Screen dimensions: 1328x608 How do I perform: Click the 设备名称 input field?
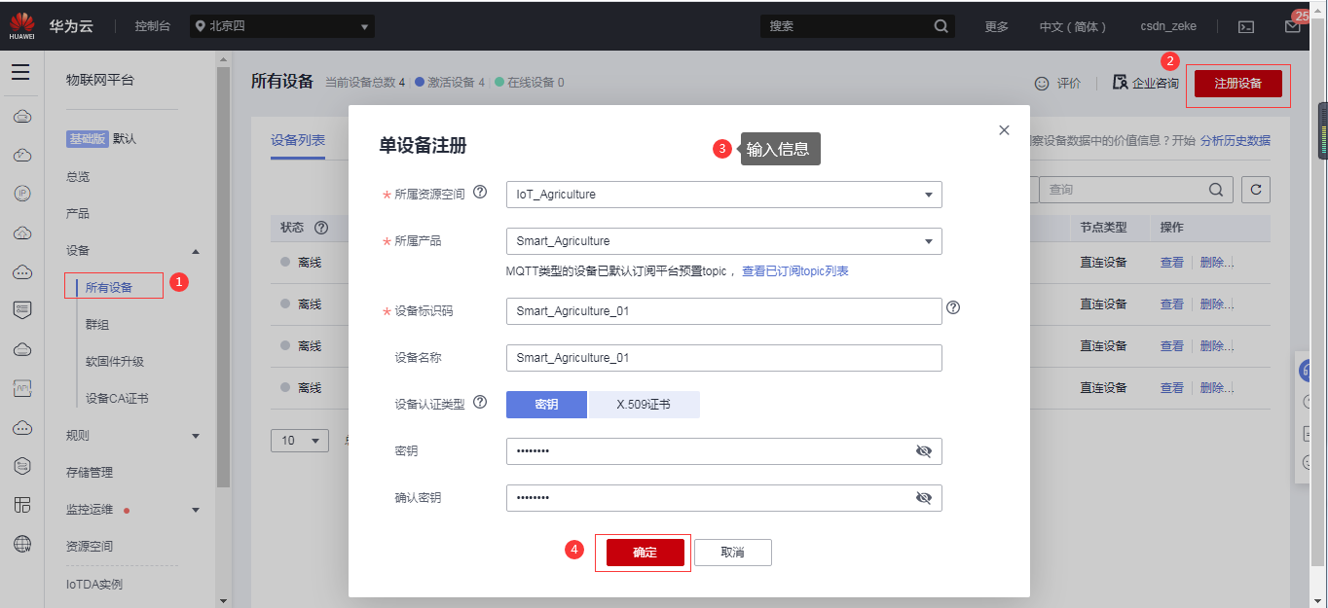(x=723, y=358)
